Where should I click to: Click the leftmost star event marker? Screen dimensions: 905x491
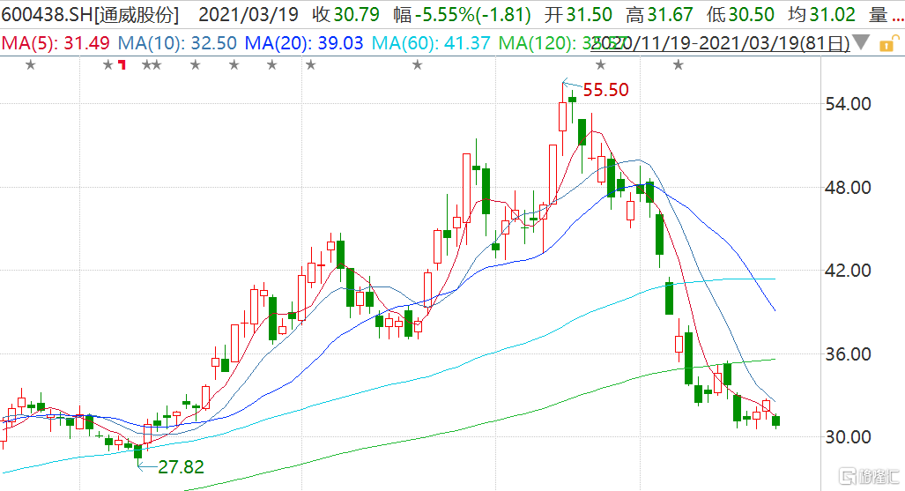coord(31,65)
